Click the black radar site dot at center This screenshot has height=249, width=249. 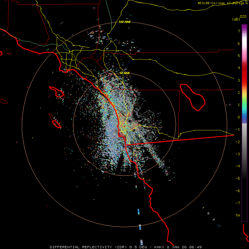click(130, 121)
